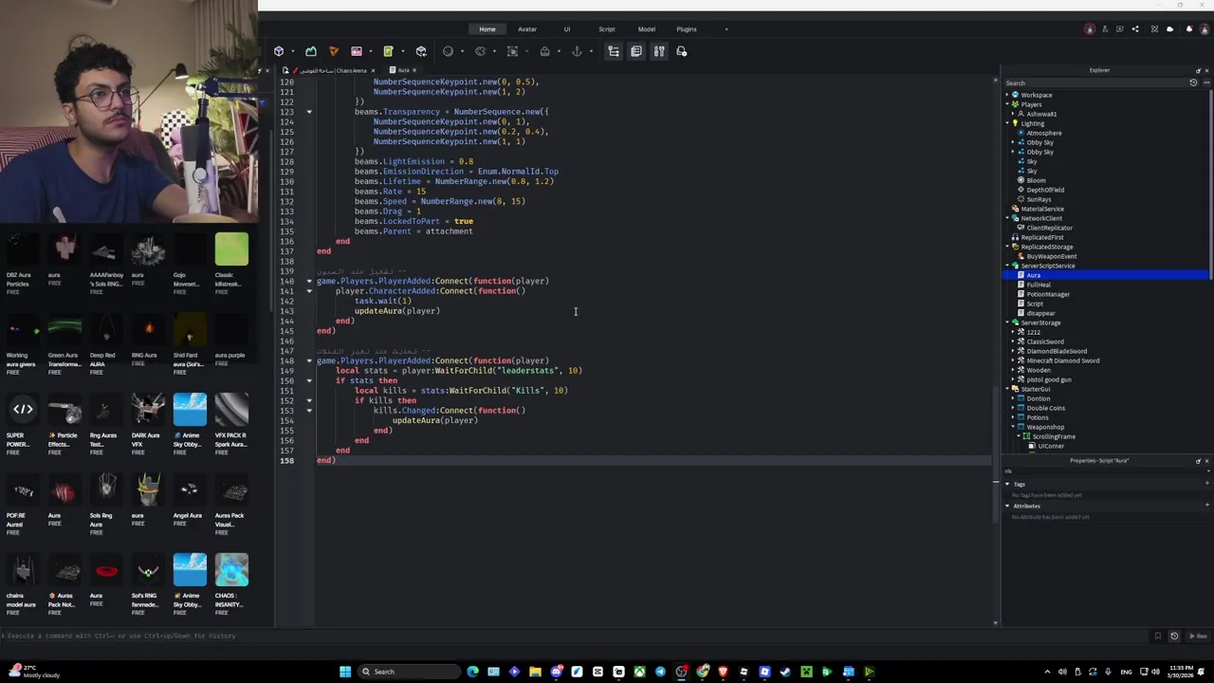Image resolution: width=1214 pixels, height=683 pixels.
Task: Open the UI ribbon tab
Action: [x=567, y=29]
